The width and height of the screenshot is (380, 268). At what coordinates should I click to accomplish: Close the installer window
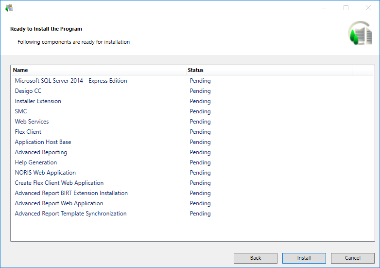click(x=368, y=8)
